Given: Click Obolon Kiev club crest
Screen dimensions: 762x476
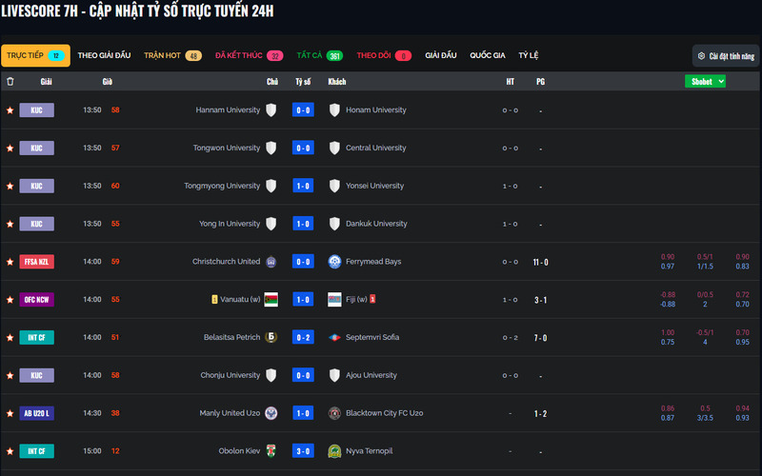Looking at the screenshot, I should (271, 451).
